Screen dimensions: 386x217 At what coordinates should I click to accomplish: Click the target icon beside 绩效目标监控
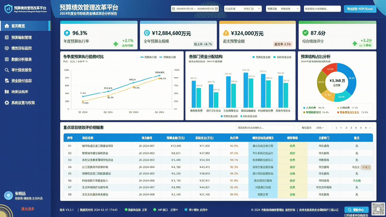point(7,48)
